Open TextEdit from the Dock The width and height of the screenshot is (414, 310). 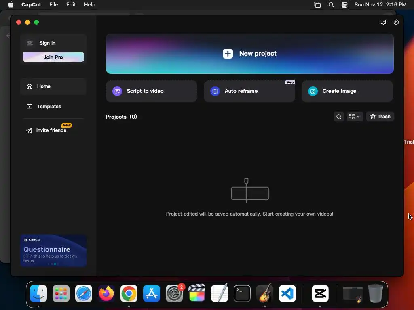click(220, 293)
